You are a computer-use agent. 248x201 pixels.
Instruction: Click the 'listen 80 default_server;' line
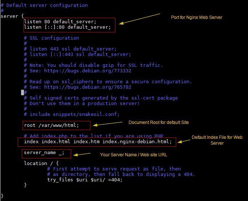tap(60, 22)
